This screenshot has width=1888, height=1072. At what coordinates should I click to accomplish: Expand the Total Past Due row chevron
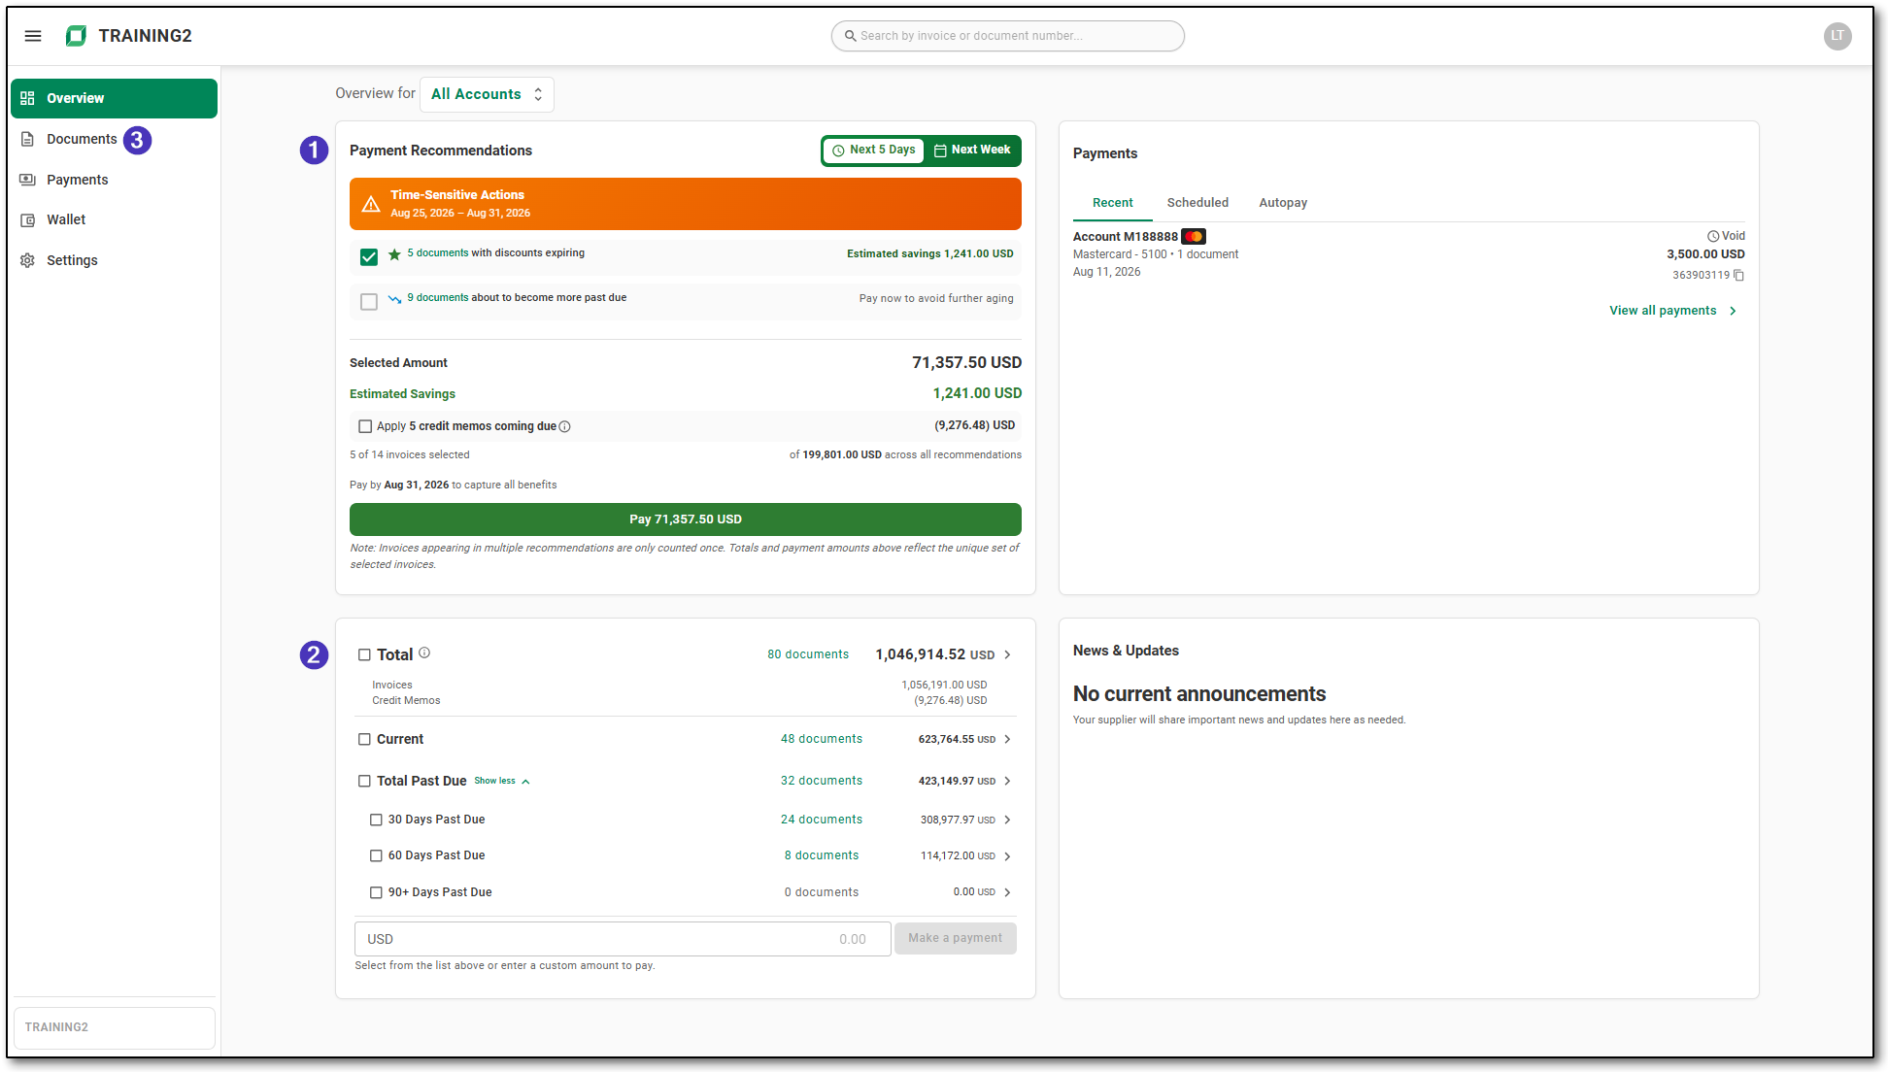(x=1007, y=781)
